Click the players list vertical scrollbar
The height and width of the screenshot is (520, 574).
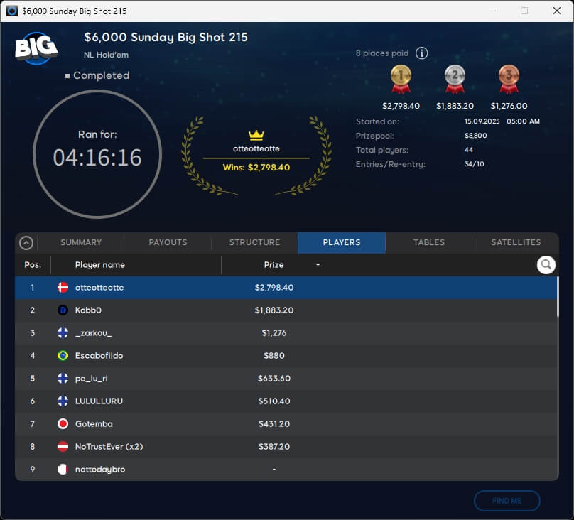pos(558,298)
